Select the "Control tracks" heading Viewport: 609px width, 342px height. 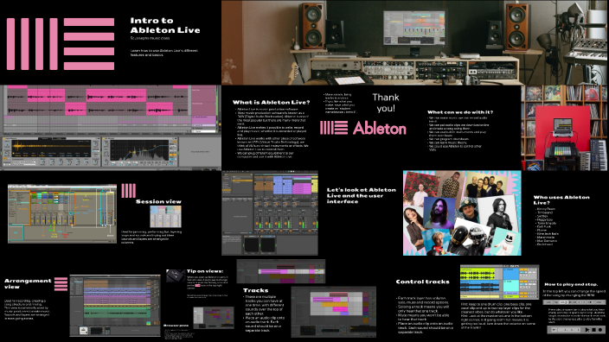422,282
